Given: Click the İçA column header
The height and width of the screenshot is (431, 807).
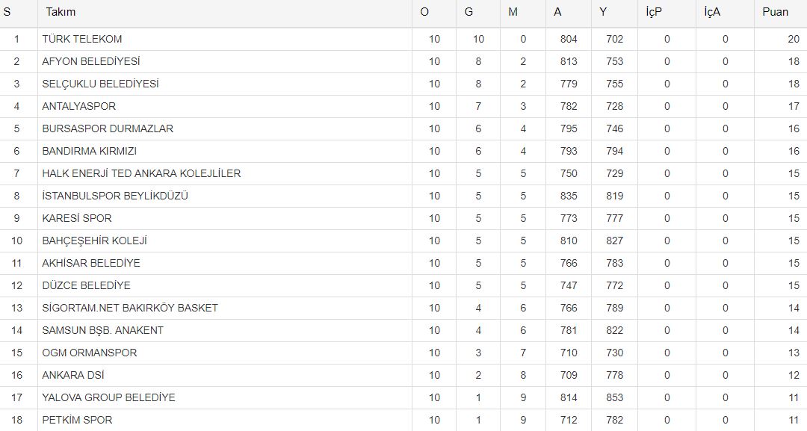Looking at the screenshot, I should click(711, 12).
